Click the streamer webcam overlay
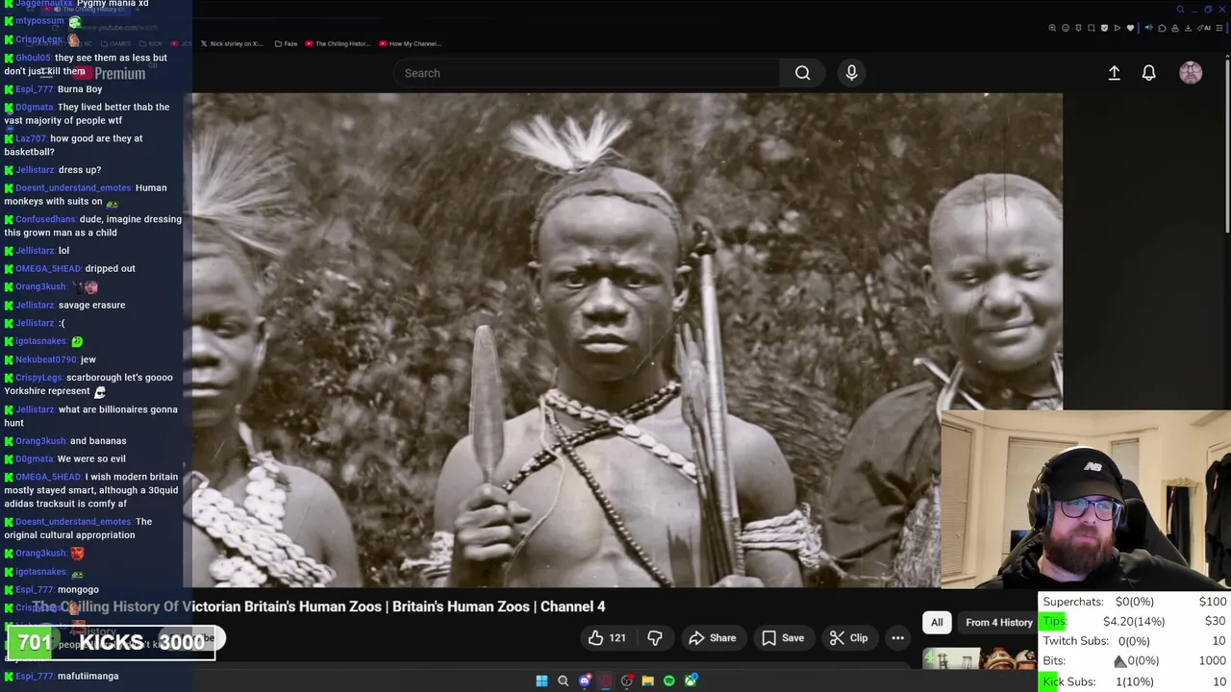The image size is (1231, 692). [1086, 500]
